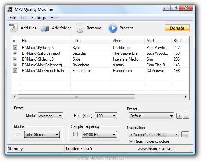Click the Bitrate column header

click(180, 41)
